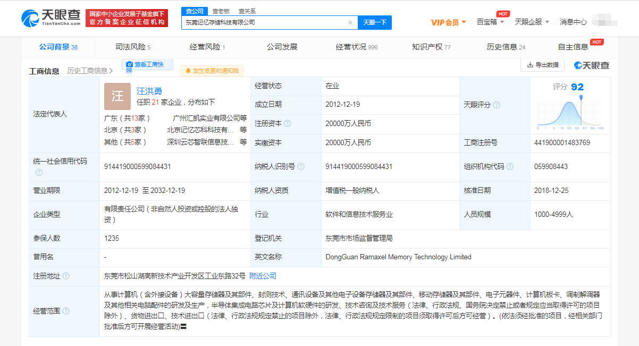Click the 深圳云芯智联信息技... company entry
639x346 pixels.
(200, 142)
